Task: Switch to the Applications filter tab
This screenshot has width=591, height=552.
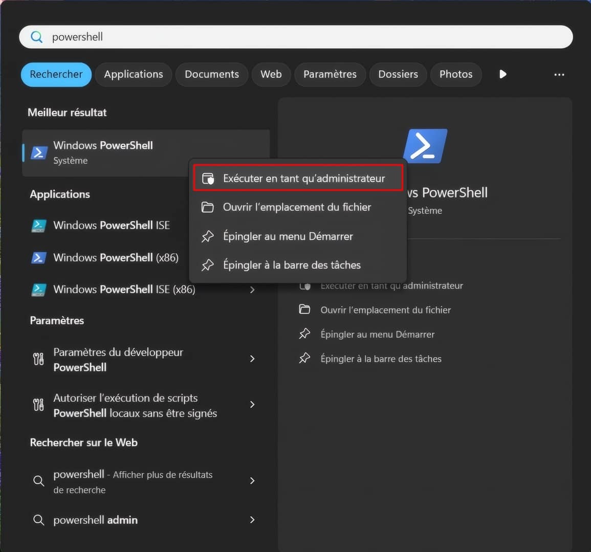Action: (134, 74)
